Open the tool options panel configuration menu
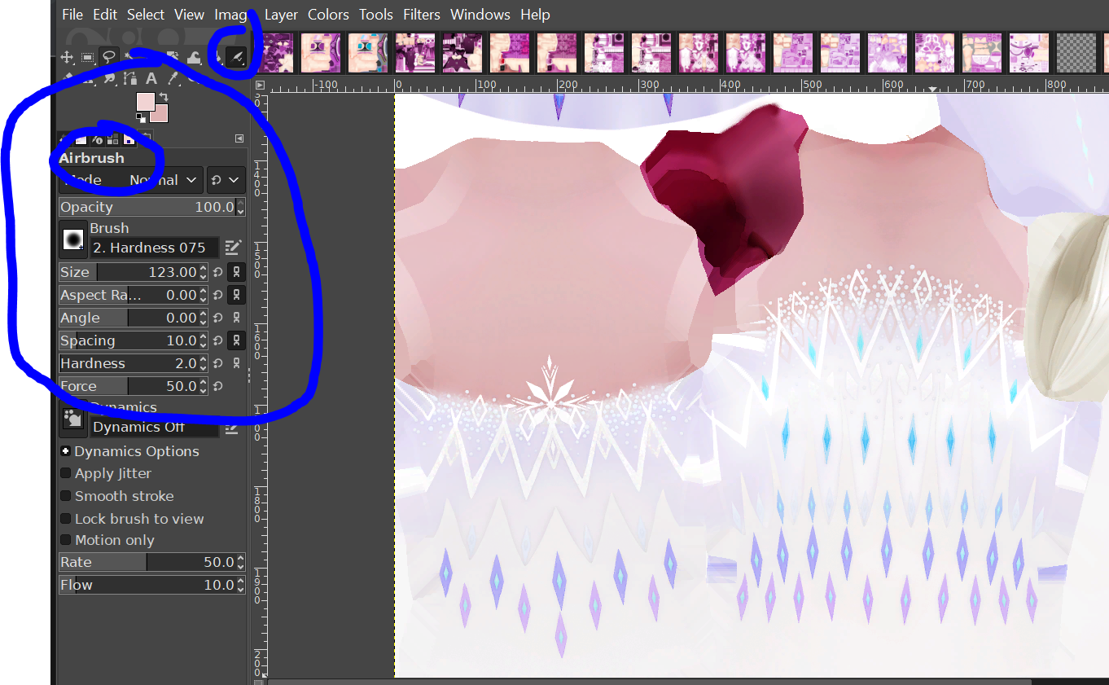 click(x=239, y=138)
